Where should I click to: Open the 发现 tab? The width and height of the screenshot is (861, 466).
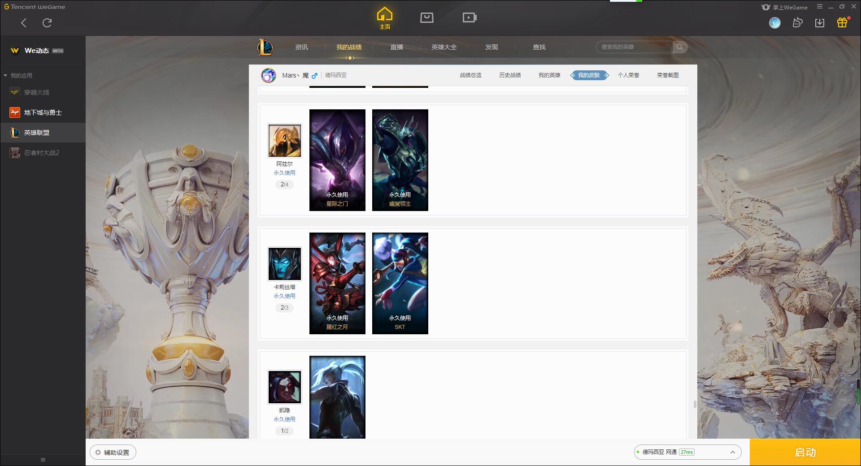(491, 47)
